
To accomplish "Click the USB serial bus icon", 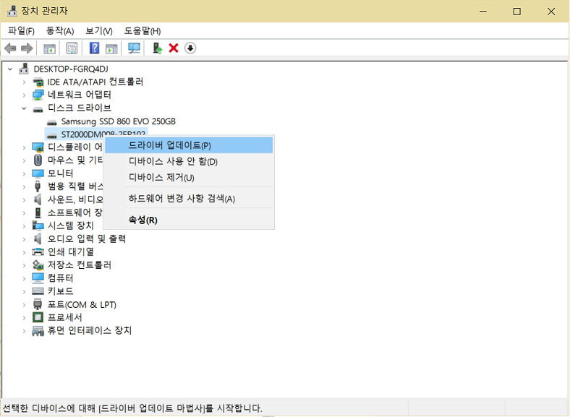I will pyautogui.click(x=38, y=186).
